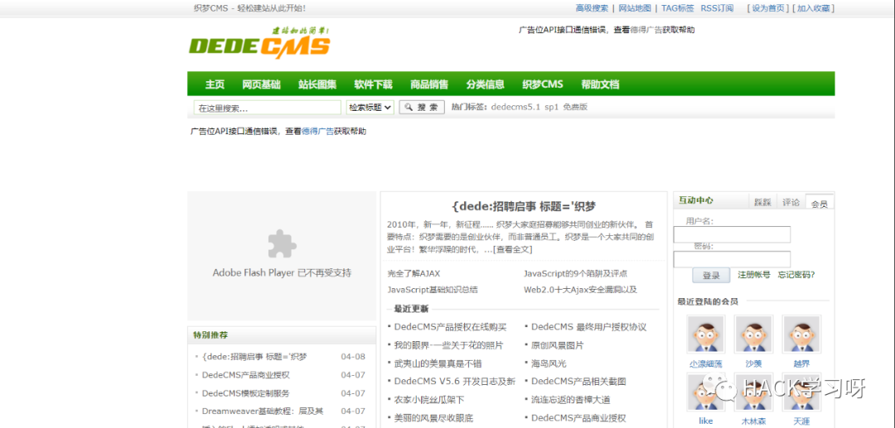Open 海岛风光 link

click(x=549, y=363)
